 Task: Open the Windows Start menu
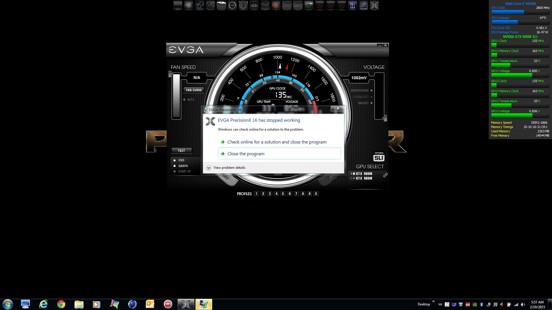click(x=8, y=304)
